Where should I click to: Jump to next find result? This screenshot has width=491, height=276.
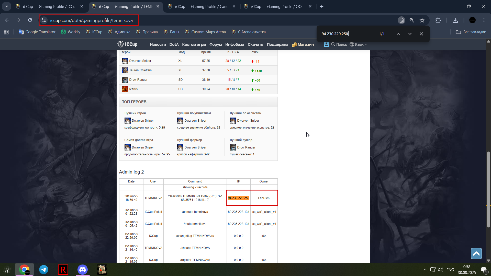click(410, 34)
